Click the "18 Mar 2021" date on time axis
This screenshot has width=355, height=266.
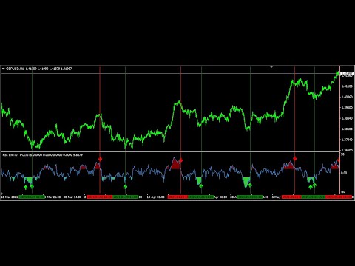(x=10, y=197)
